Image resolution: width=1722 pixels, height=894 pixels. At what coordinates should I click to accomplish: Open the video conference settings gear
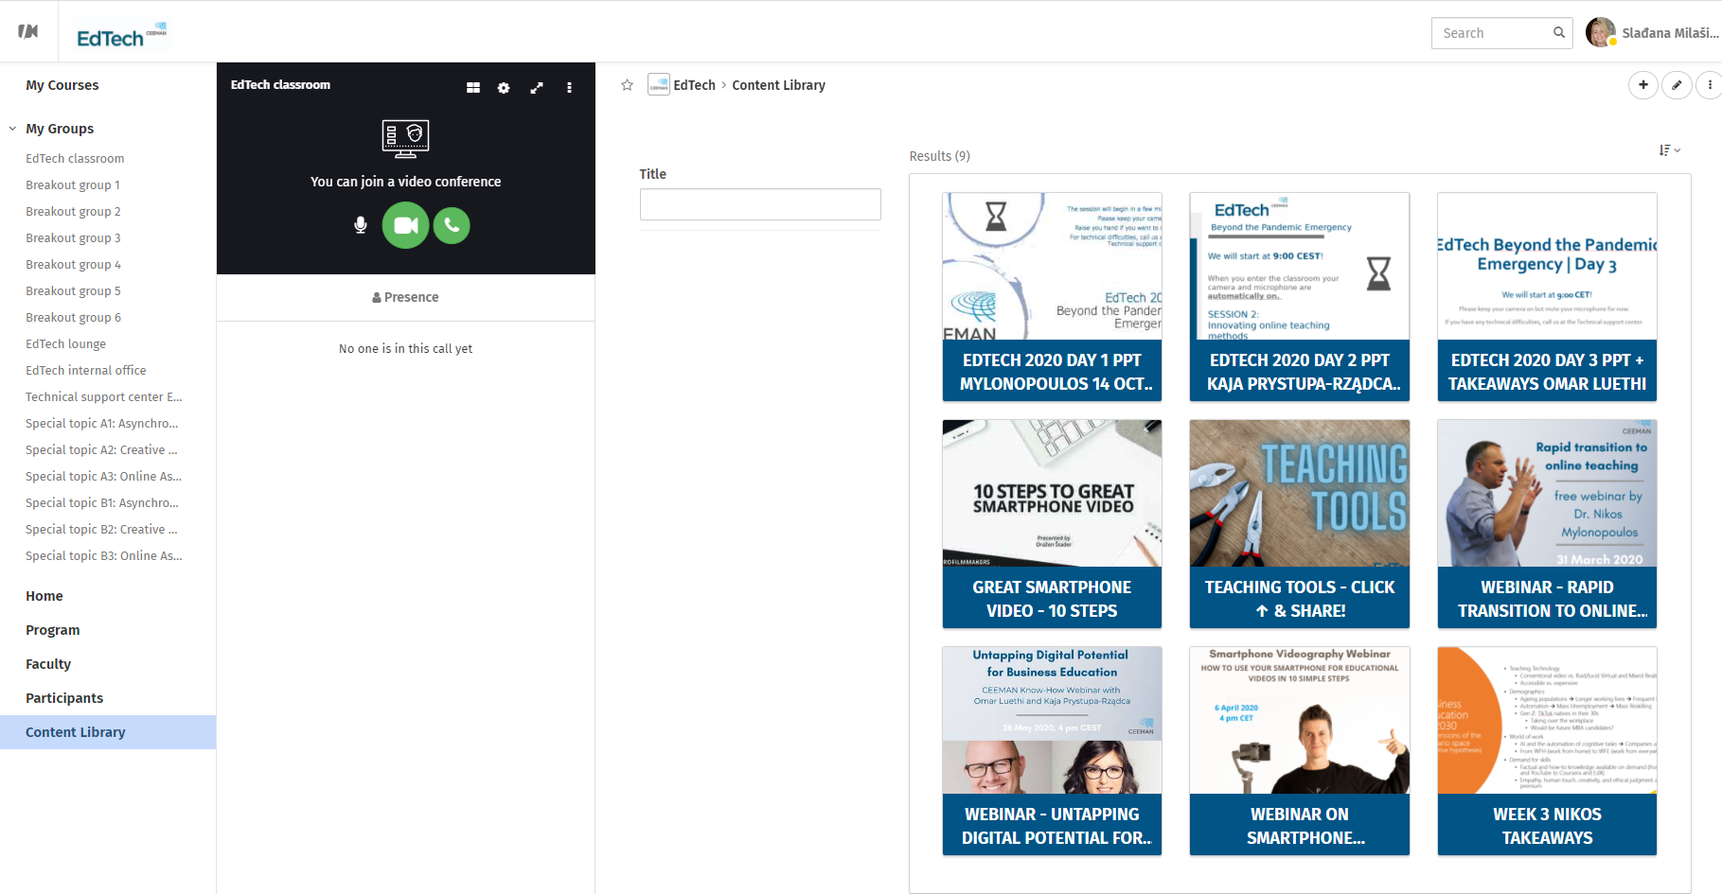(x=504, y=88)
